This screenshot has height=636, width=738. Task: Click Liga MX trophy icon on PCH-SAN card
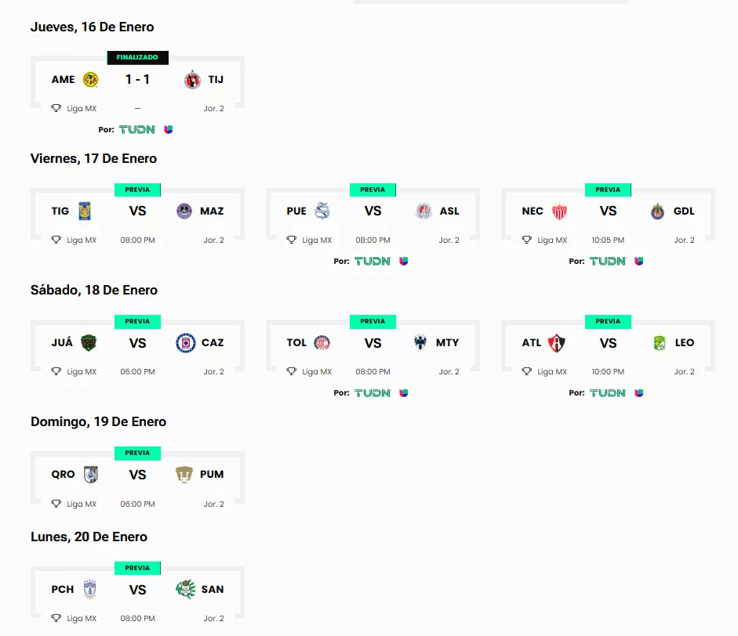pos(56,618)
